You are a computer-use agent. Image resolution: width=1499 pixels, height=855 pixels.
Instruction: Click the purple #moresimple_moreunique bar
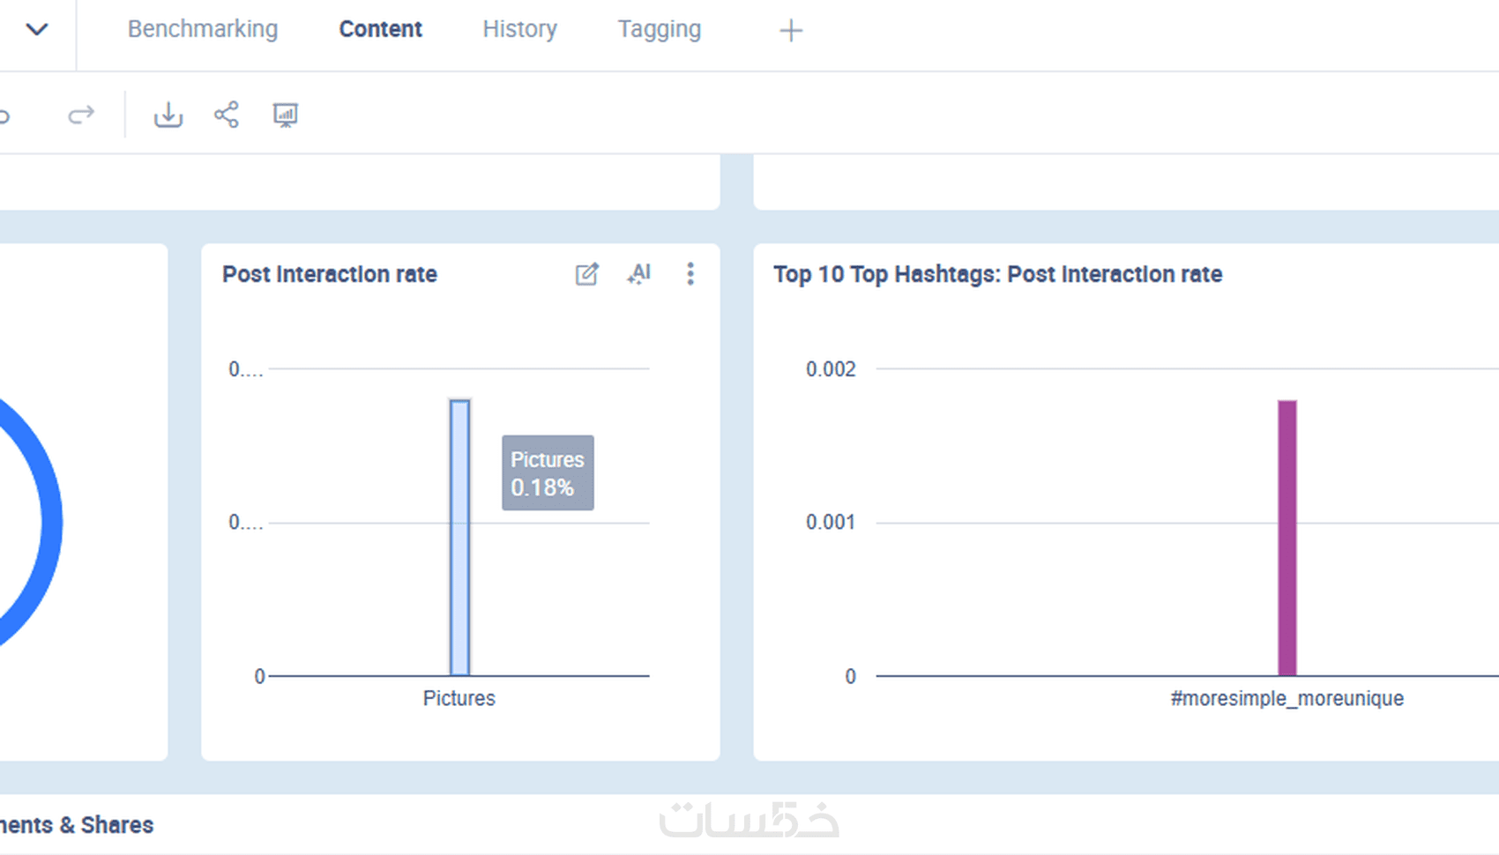pyautogui.click(x=1287, y=538)
